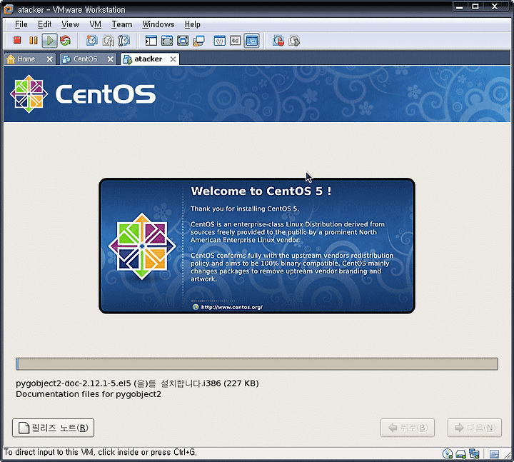This screenshot has height=462, width=514.
Task: Click the Next button (다음)
Action: point(475,428)
